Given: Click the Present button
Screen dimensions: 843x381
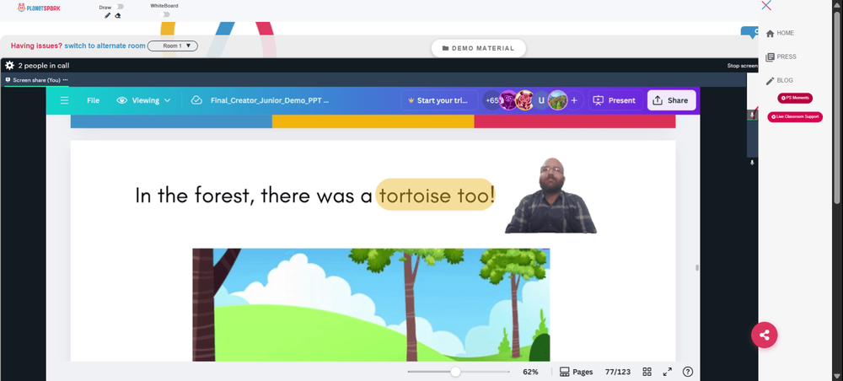Looking at the screenshot, I should 615,100.
